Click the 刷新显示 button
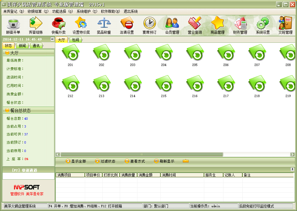Viewport: 297px width, 211px height. coord(164,161)
